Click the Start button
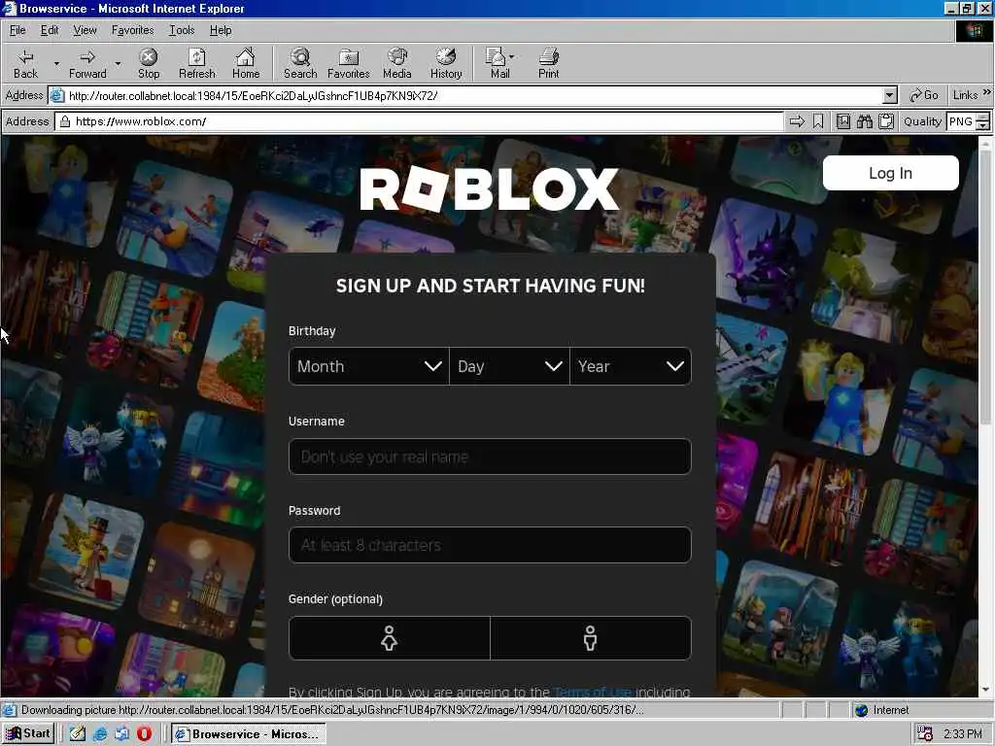 pyautogui.click(x=28, y=734)
